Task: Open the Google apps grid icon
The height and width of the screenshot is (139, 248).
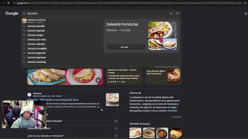Action: point(246,14)
